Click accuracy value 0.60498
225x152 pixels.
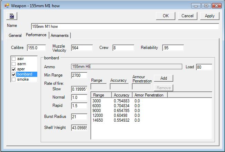120,115
